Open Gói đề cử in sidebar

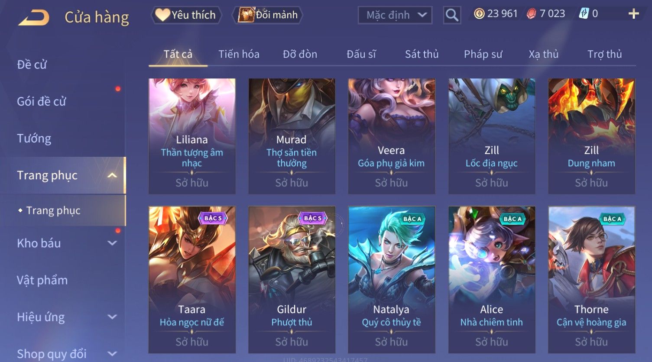41,102
